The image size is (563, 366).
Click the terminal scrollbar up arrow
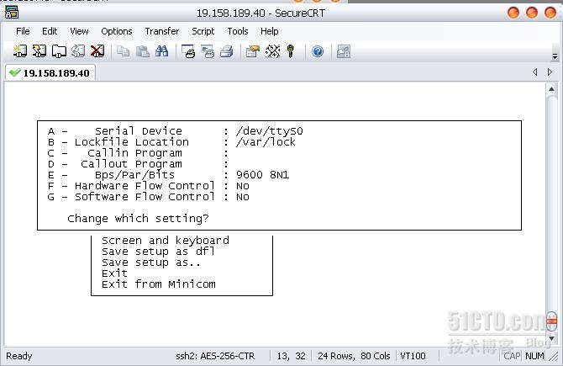pos(551,89)
